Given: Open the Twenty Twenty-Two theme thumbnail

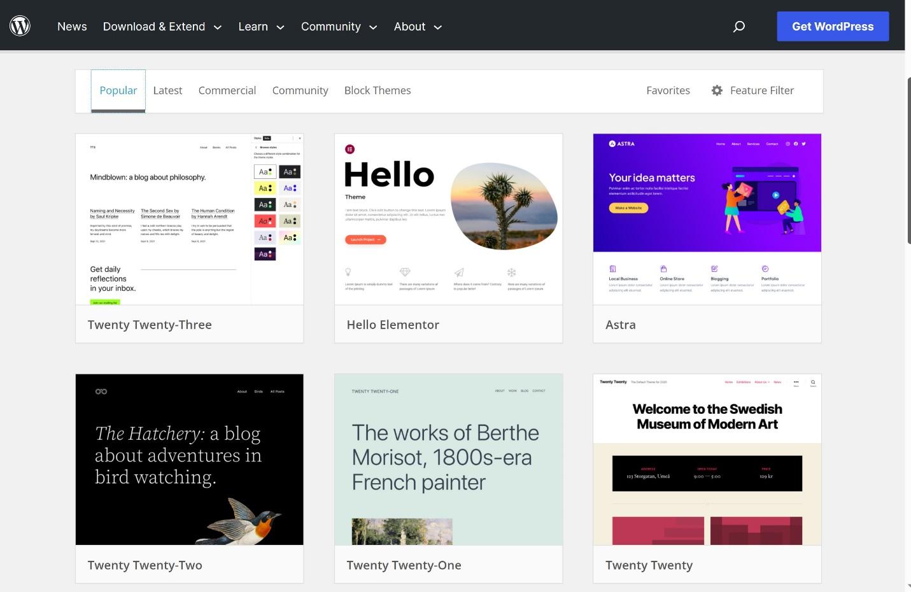Looking at the screenshot, I should (x=190, y=460).
